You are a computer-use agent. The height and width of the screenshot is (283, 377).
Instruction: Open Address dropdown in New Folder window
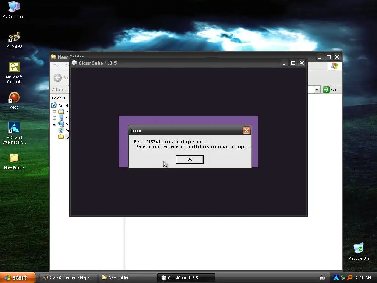(x=317, y=90)
